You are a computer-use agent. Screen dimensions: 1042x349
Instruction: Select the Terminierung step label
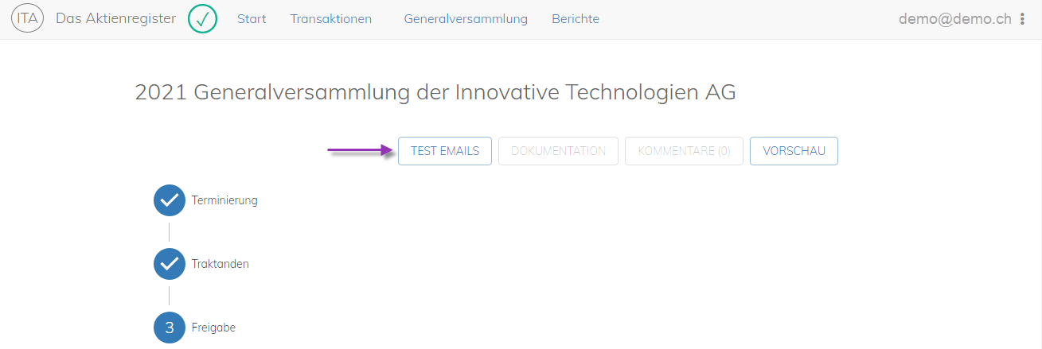(x=224, y=200)
